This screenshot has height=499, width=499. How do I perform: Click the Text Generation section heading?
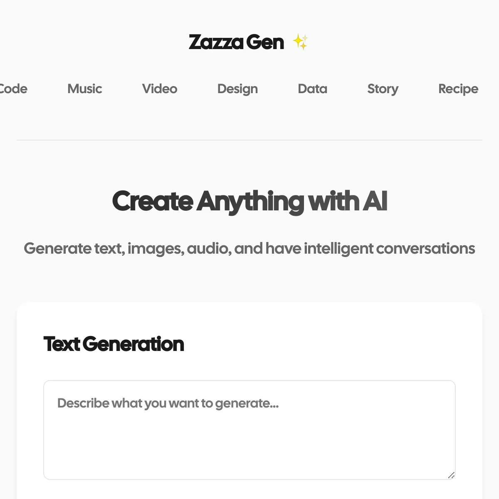pos(114,344)
